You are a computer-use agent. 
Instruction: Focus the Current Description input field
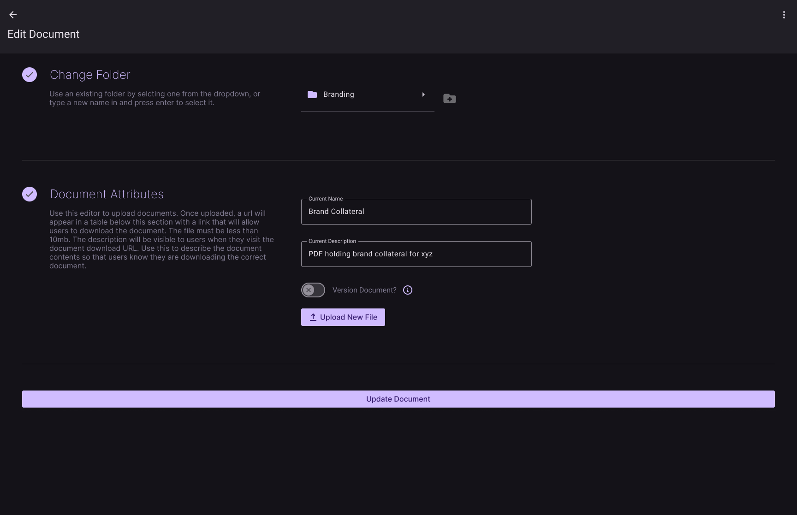tap(416, 254)
